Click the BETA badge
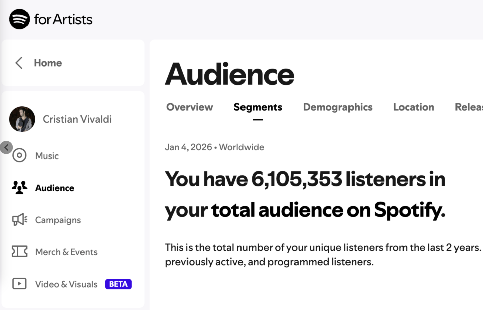Screen dimensions: 483x310 click(x=118, y=284)
